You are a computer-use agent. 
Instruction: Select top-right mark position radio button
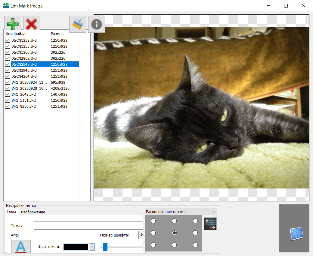pyautogui.click(x=195, y=221)
